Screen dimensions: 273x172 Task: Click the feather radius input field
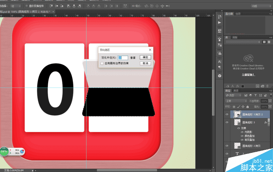pyautogui.click(x=123, y=58)
